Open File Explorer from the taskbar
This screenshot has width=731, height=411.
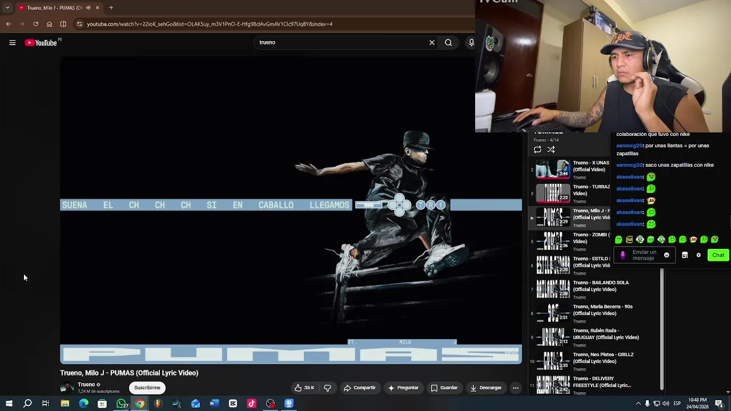coord(65,404)
